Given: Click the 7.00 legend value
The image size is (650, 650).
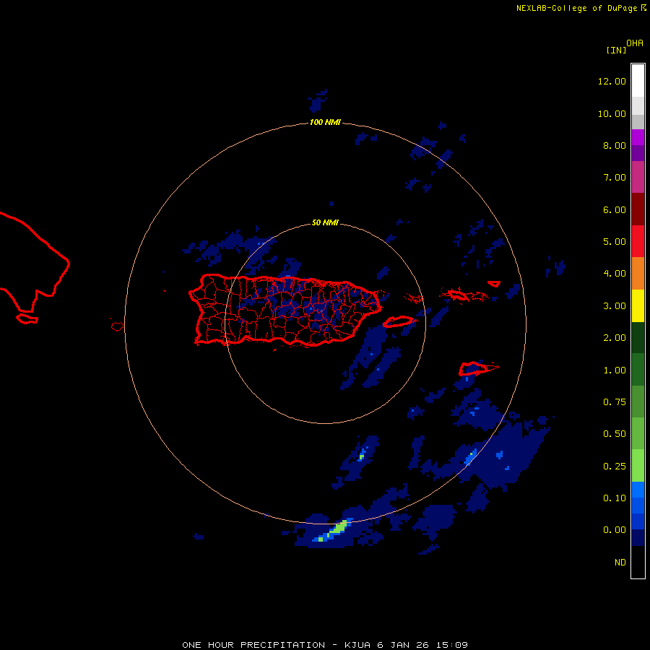Looking at the screenshot, I should [615, 178].
